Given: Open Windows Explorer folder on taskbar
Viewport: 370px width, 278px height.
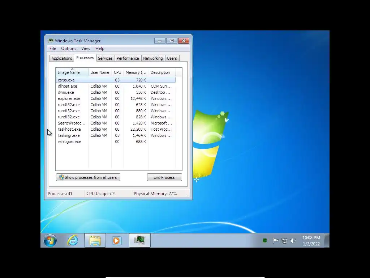Looking at the screenshot, I should click(x=95, y=240).
